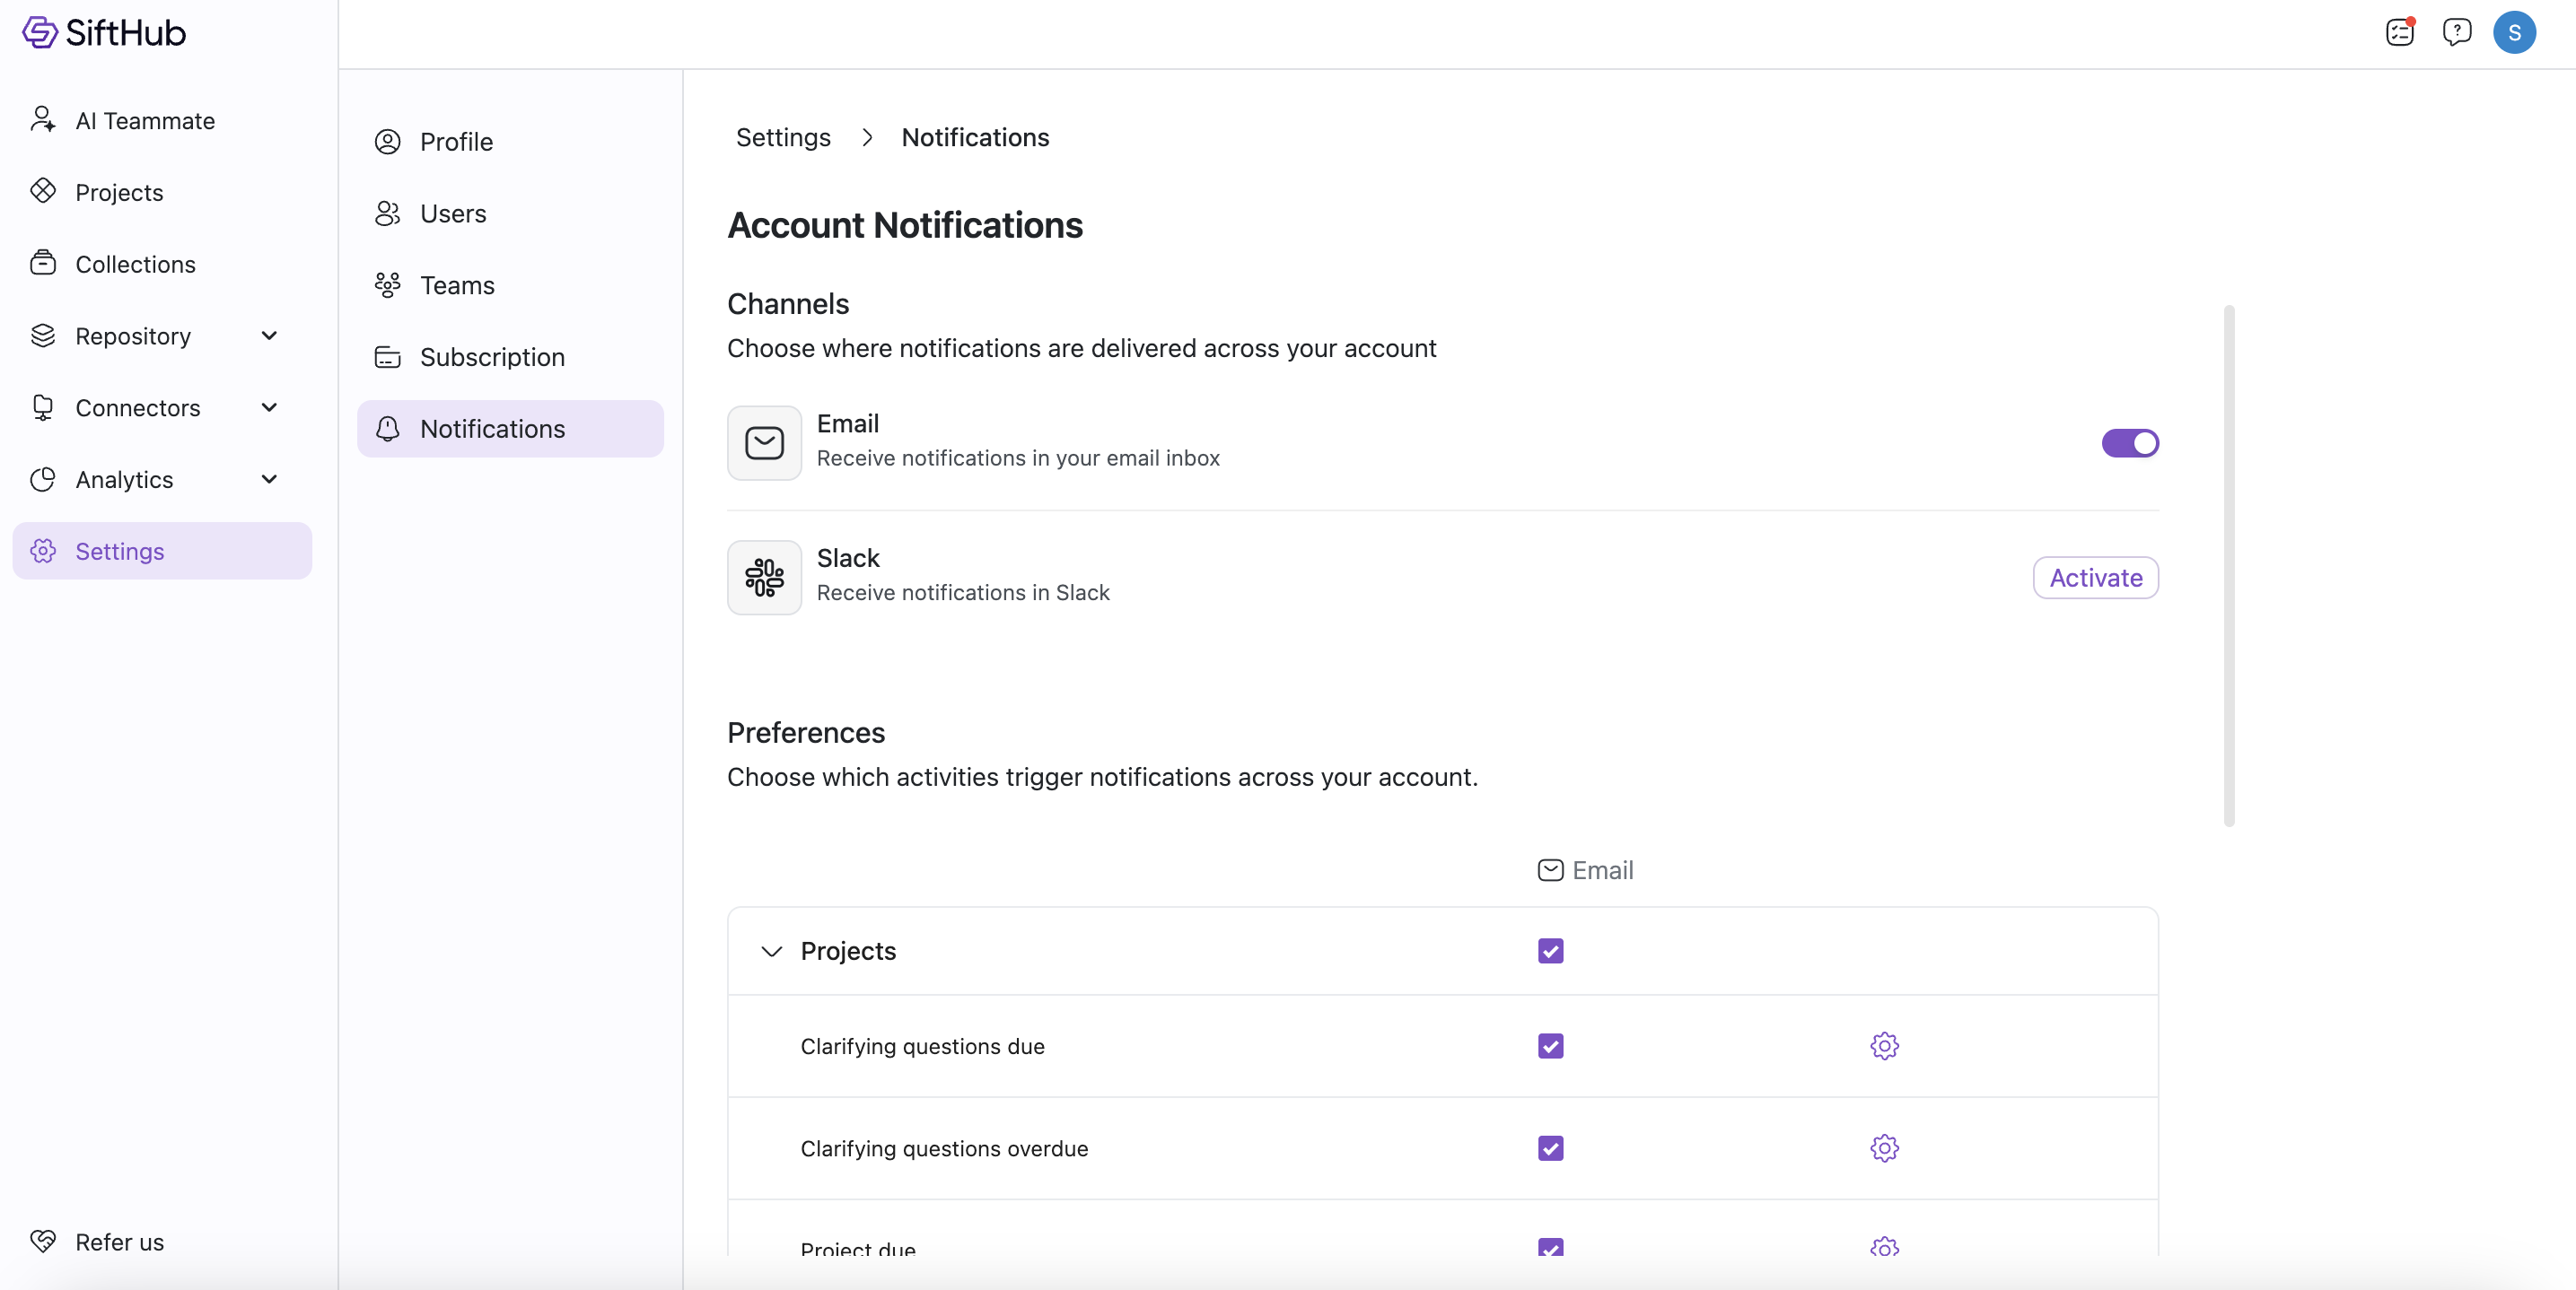
Task: Turn off the Email notifications toggle
Action: (x=2129, y=442)
